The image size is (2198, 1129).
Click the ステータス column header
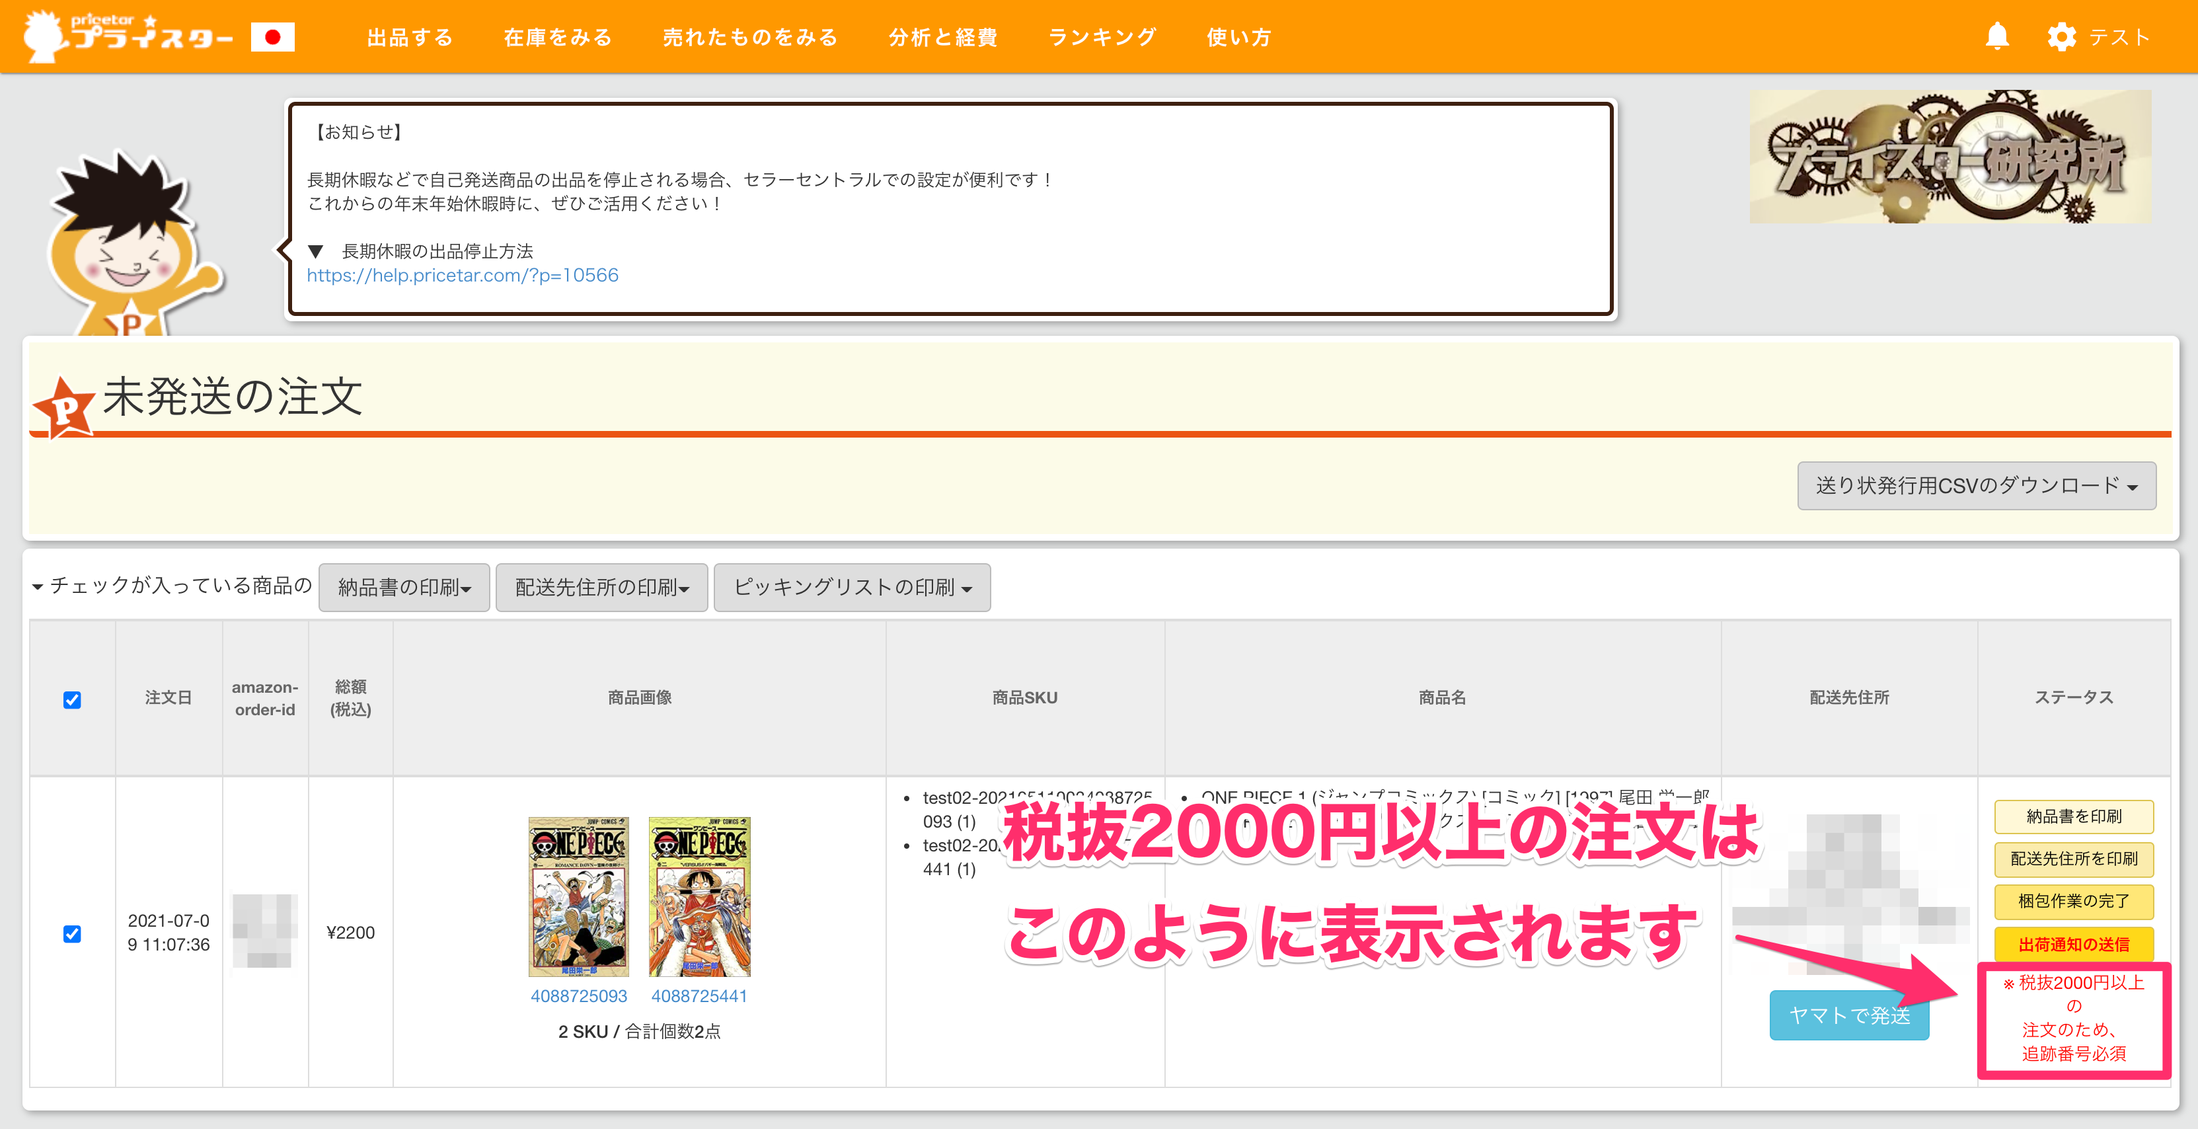coord(2074,698)
